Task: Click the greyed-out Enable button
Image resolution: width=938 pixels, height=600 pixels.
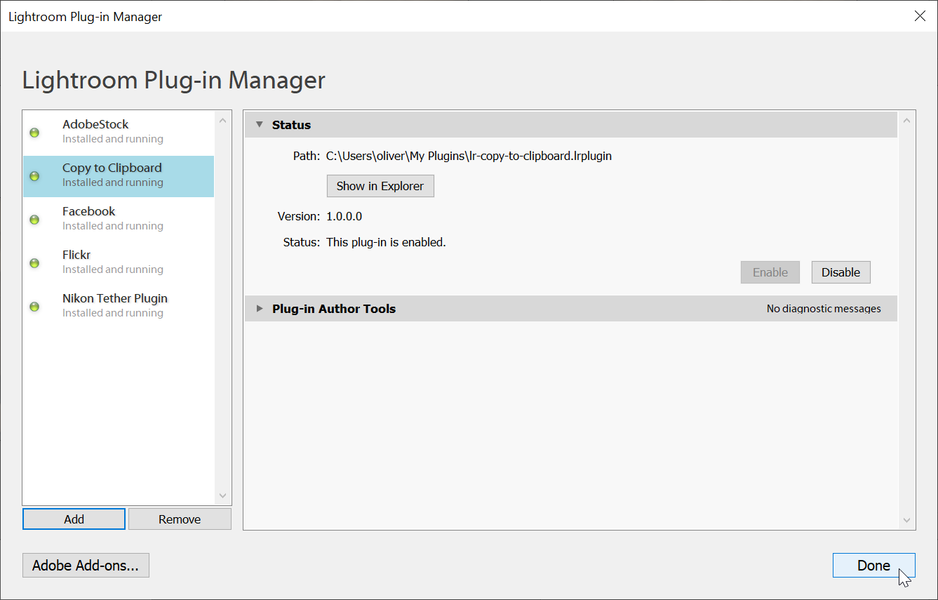Action: tap(770, 272)
